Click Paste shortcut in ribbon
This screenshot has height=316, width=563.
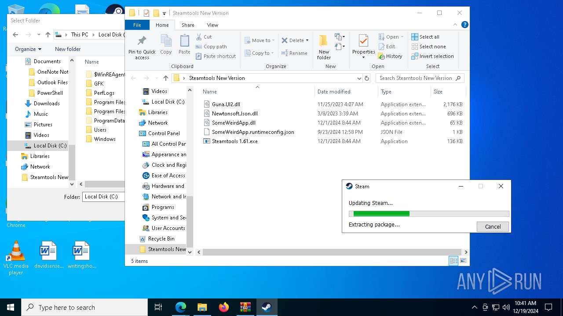tap(216, 56)
